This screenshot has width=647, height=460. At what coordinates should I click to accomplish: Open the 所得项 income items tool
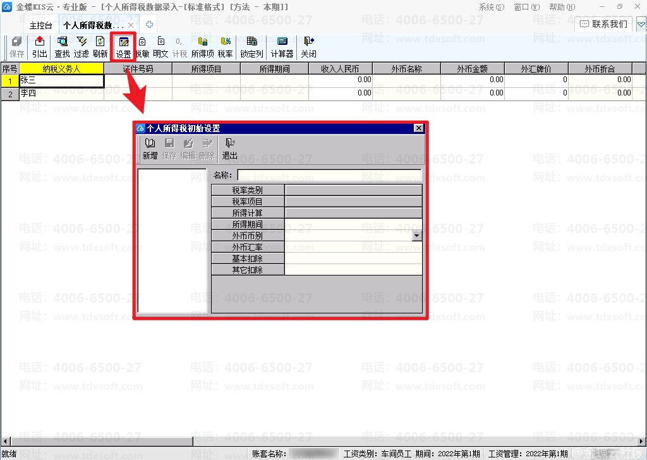coord(203,47)
